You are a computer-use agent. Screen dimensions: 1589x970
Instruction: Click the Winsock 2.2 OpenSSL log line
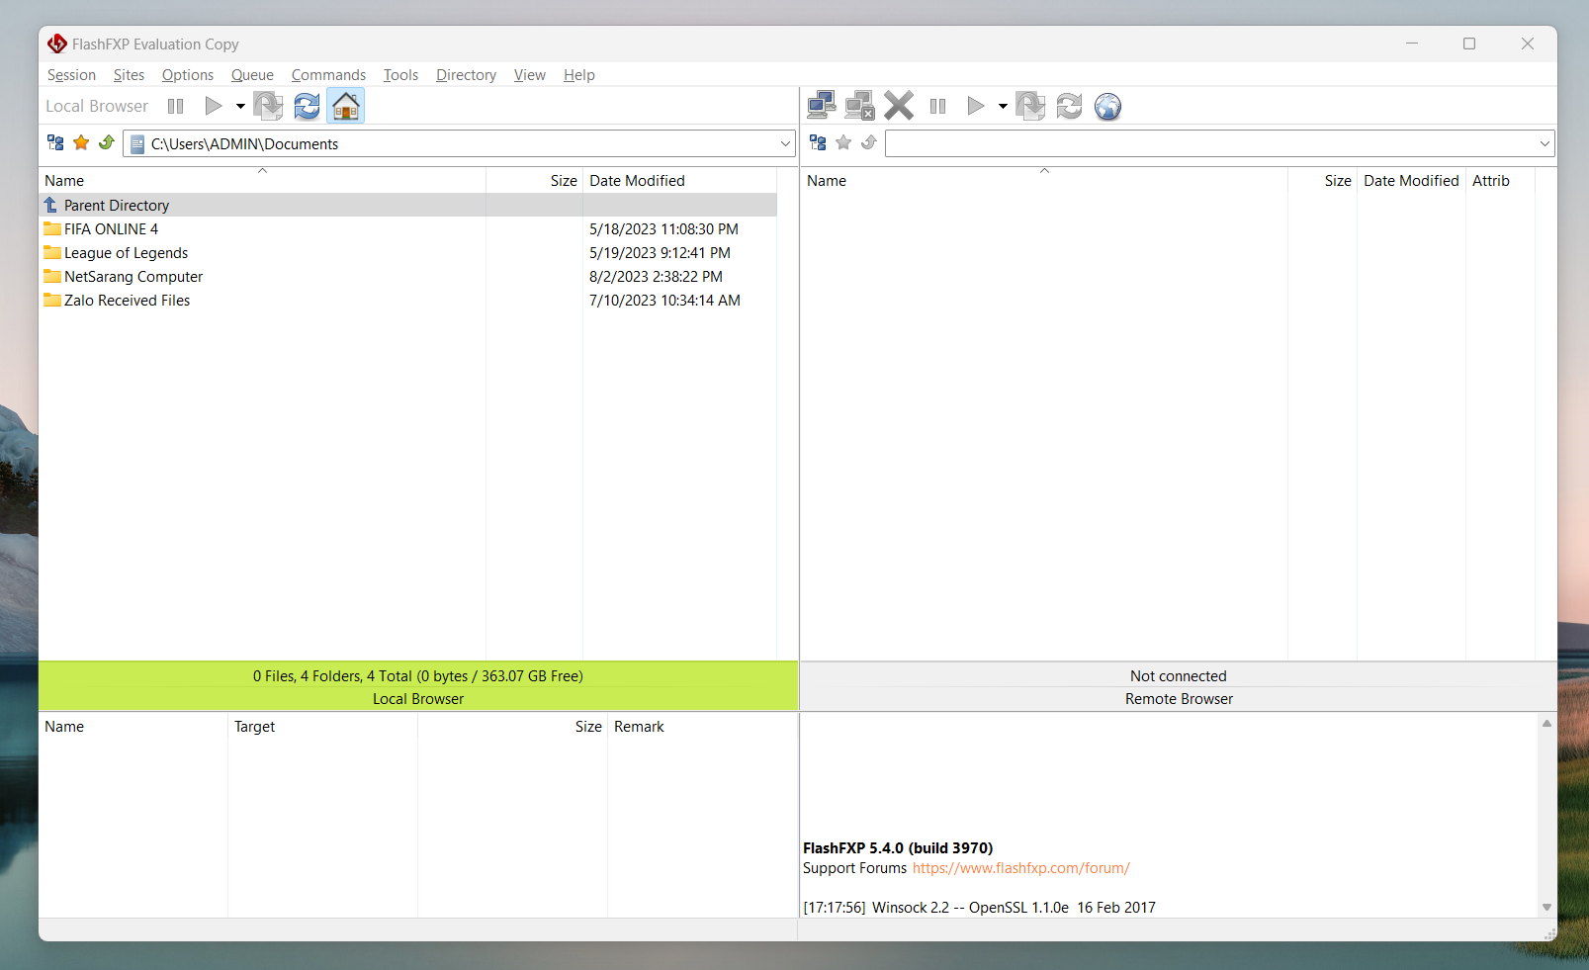(x=979, y=908)
